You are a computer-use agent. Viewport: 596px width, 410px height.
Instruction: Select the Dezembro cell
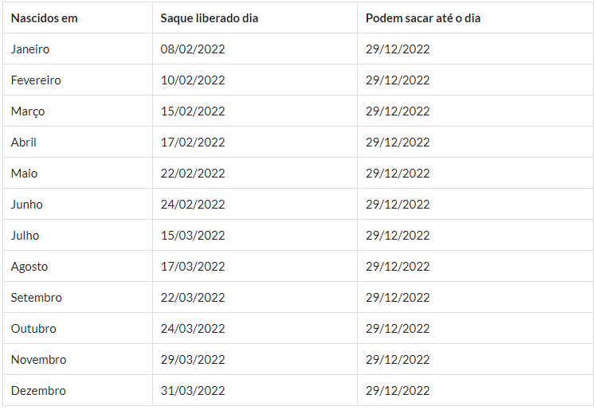(38, 391)
